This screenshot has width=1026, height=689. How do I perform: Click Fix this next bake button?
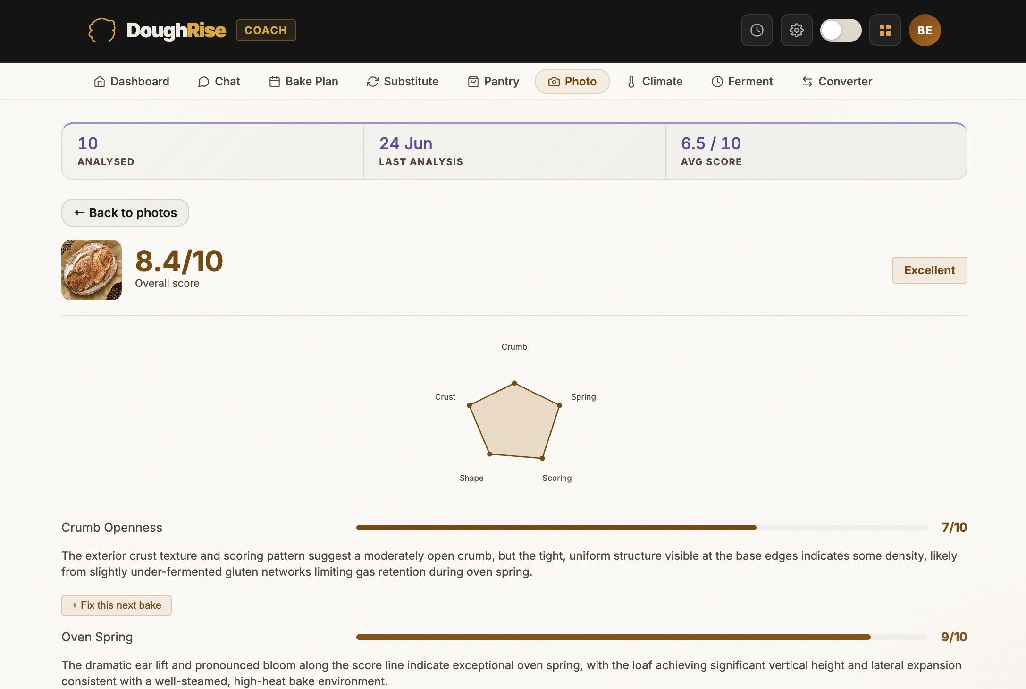[116, 605]
